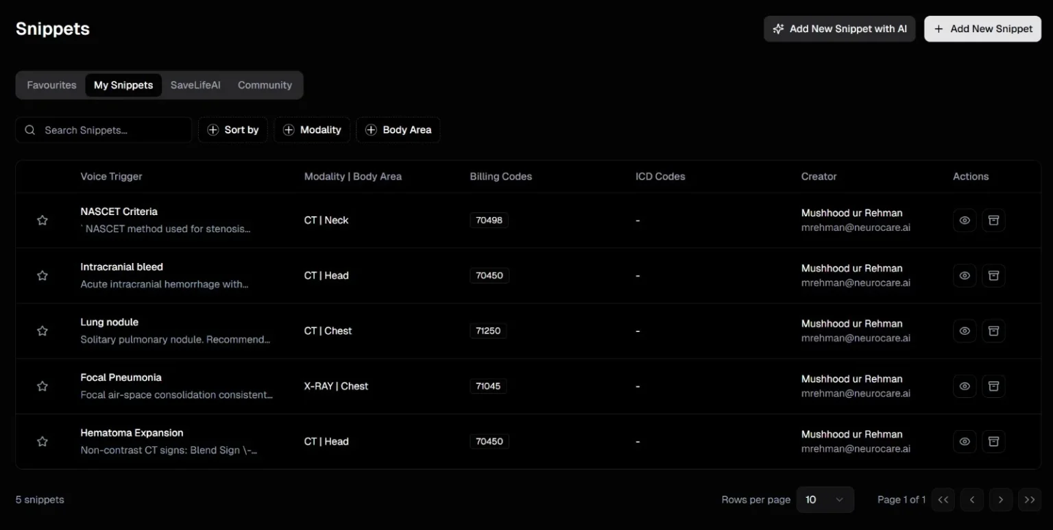Focus the Search Snippets field

tap(110, 130)
